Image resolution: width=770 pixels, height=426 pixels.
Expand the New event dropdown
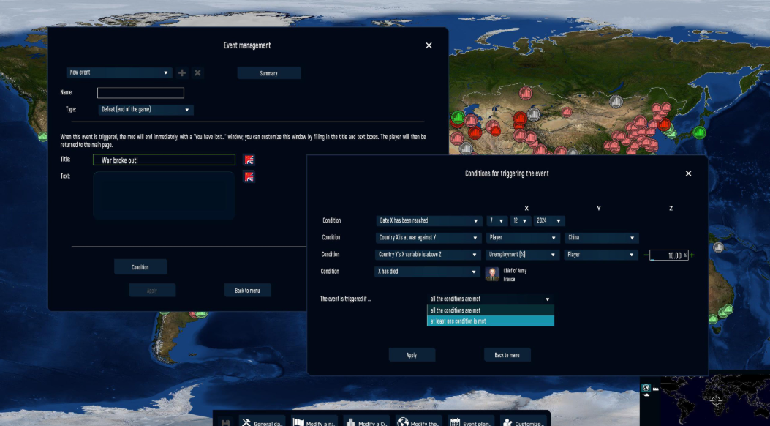118,72
